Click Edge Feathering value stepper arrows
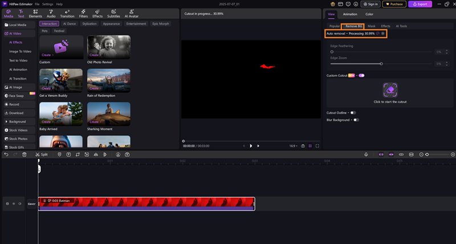 pos(447,52)
